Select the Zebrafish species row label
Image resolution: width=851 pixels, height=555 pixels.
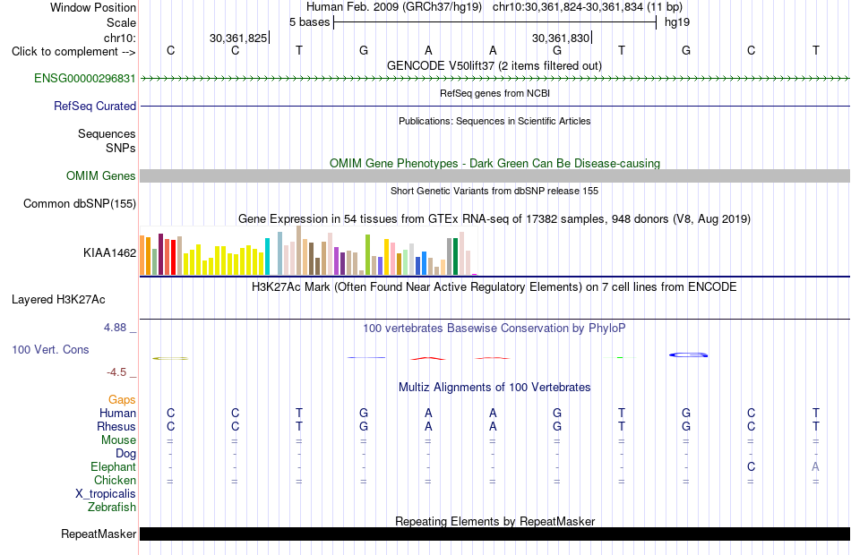coord(112,508)
